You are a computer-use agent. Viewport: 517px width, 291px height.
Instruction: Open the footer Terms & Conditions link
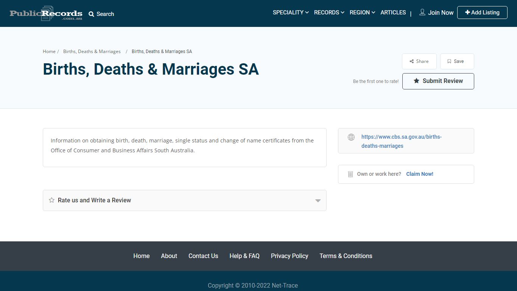click(346, 256)
